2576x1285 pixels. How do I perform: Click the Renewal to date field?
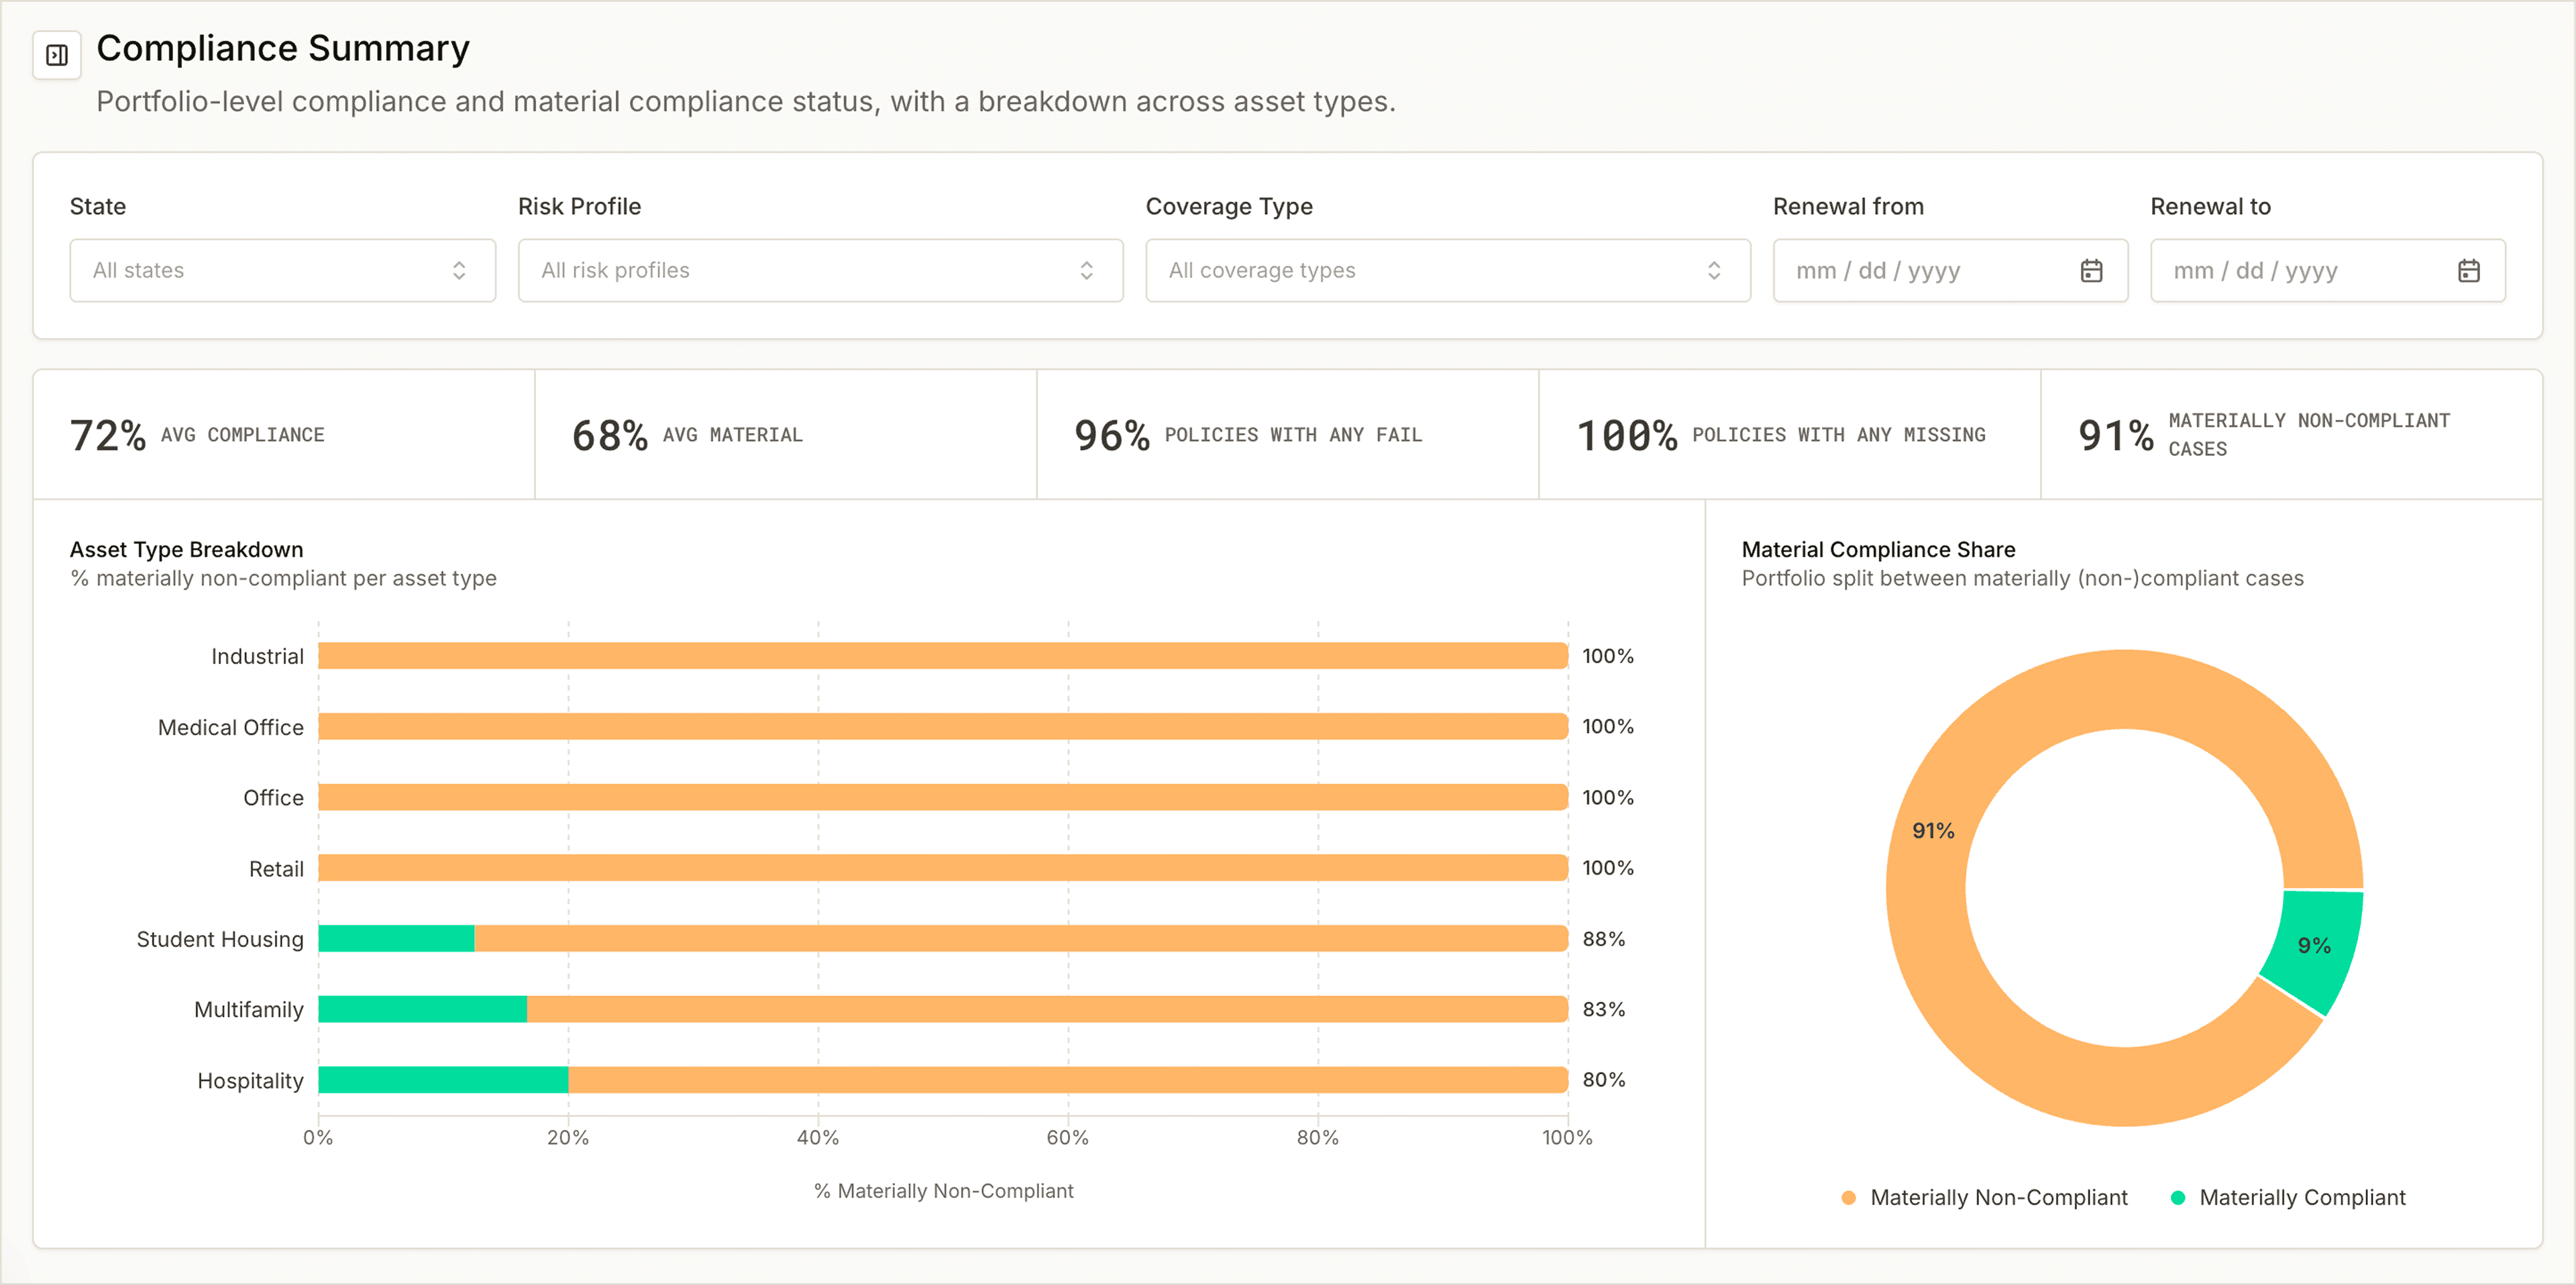(2327, 270)
